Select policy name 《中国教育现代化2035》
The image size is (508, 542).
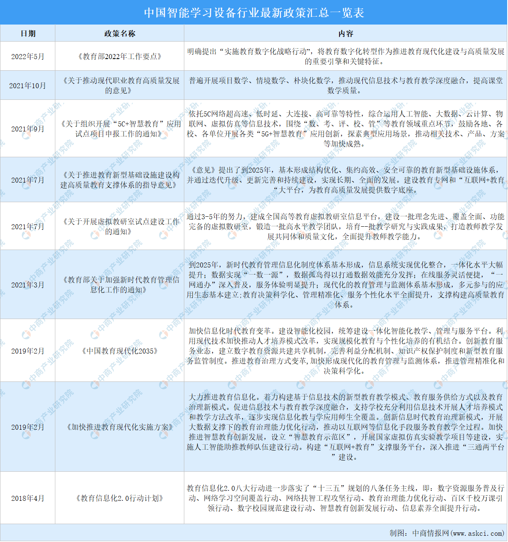click(120, 351)
